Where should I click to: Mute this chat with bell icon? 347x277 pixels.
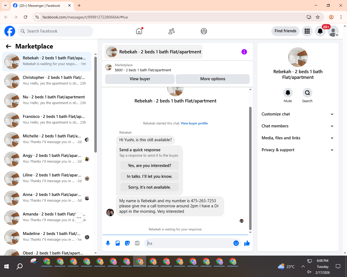(288, 93)
